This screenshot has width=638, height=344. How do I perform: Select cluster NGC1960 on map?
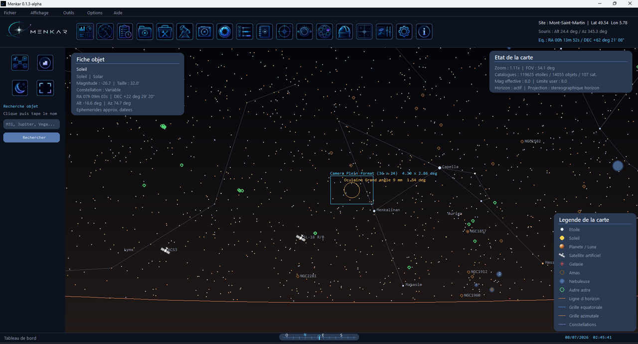pos(462,296)
